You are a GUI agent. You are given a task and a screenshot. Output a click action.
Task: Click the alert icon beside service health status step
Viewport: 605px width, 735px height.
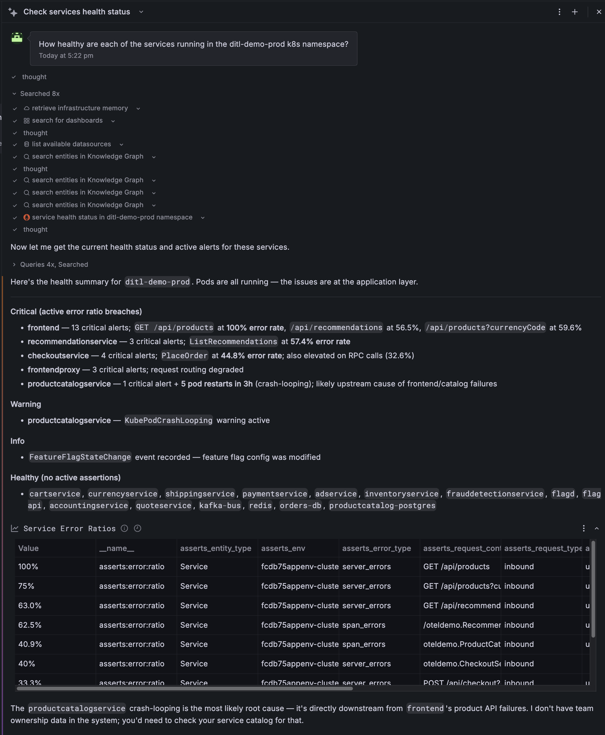[x=27, y=217]
